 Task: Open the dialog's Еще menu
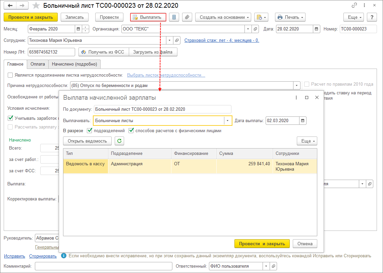pos(307,141)
